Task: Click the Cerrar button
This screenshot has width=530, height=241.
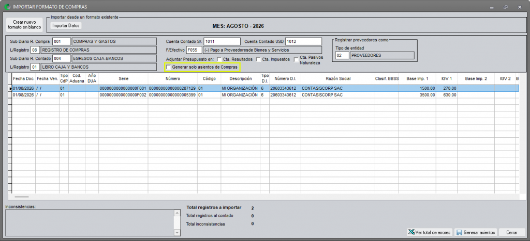Action: tap(512, 233)
